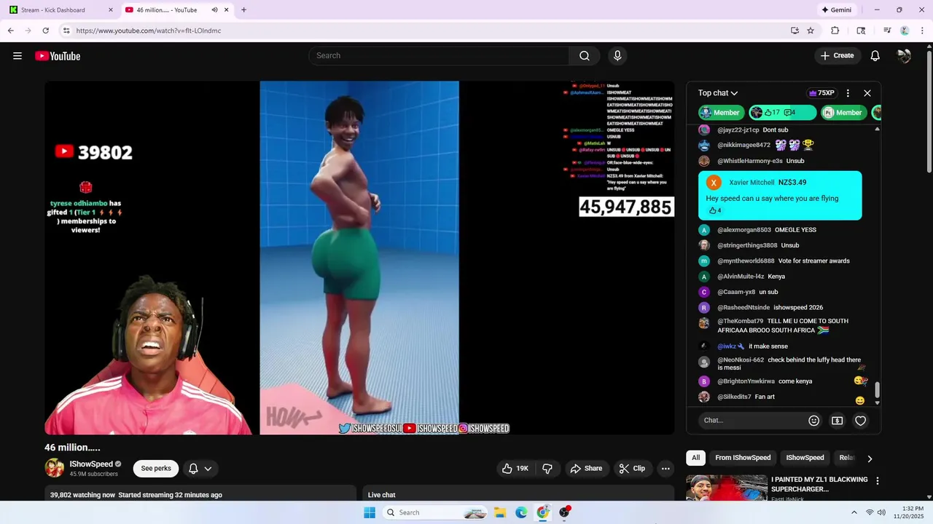Dislike the video with thumbs-down
The height and width of the screenshot is (524, 933).
547,469
